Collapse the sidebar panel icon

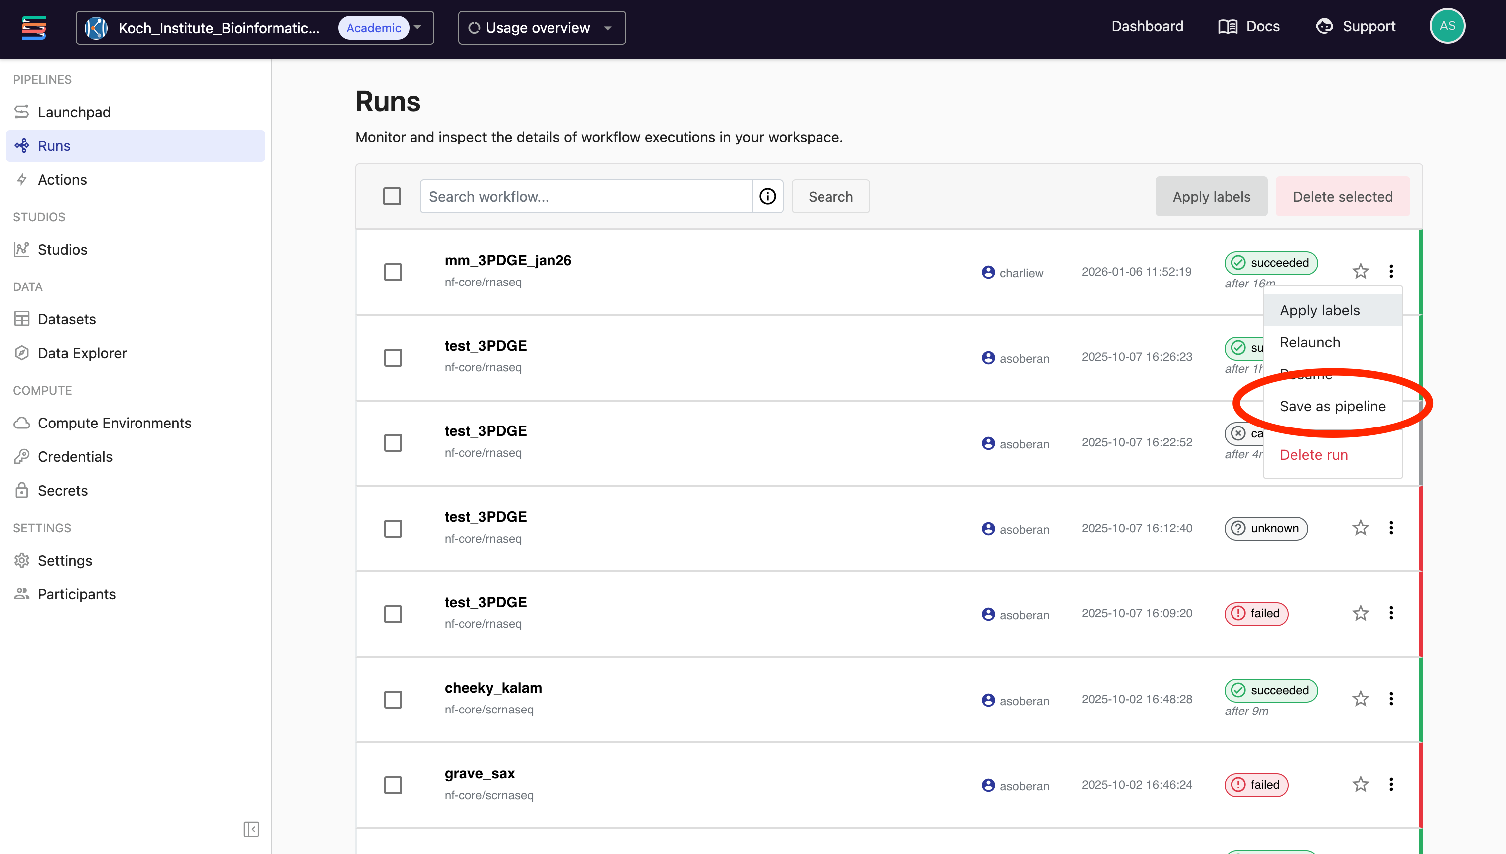click(251, 829)
